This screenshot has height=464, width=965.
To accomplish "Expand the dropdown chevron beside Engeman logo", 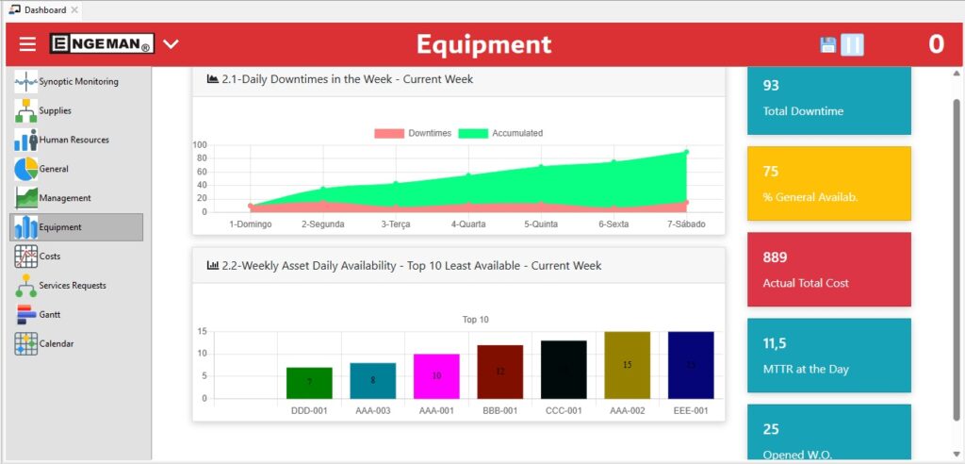I will pos(171,44).
